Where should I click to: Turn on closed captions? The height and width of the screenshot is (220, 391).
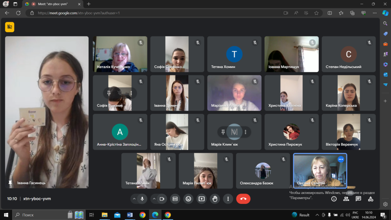[x=175, y=199]
